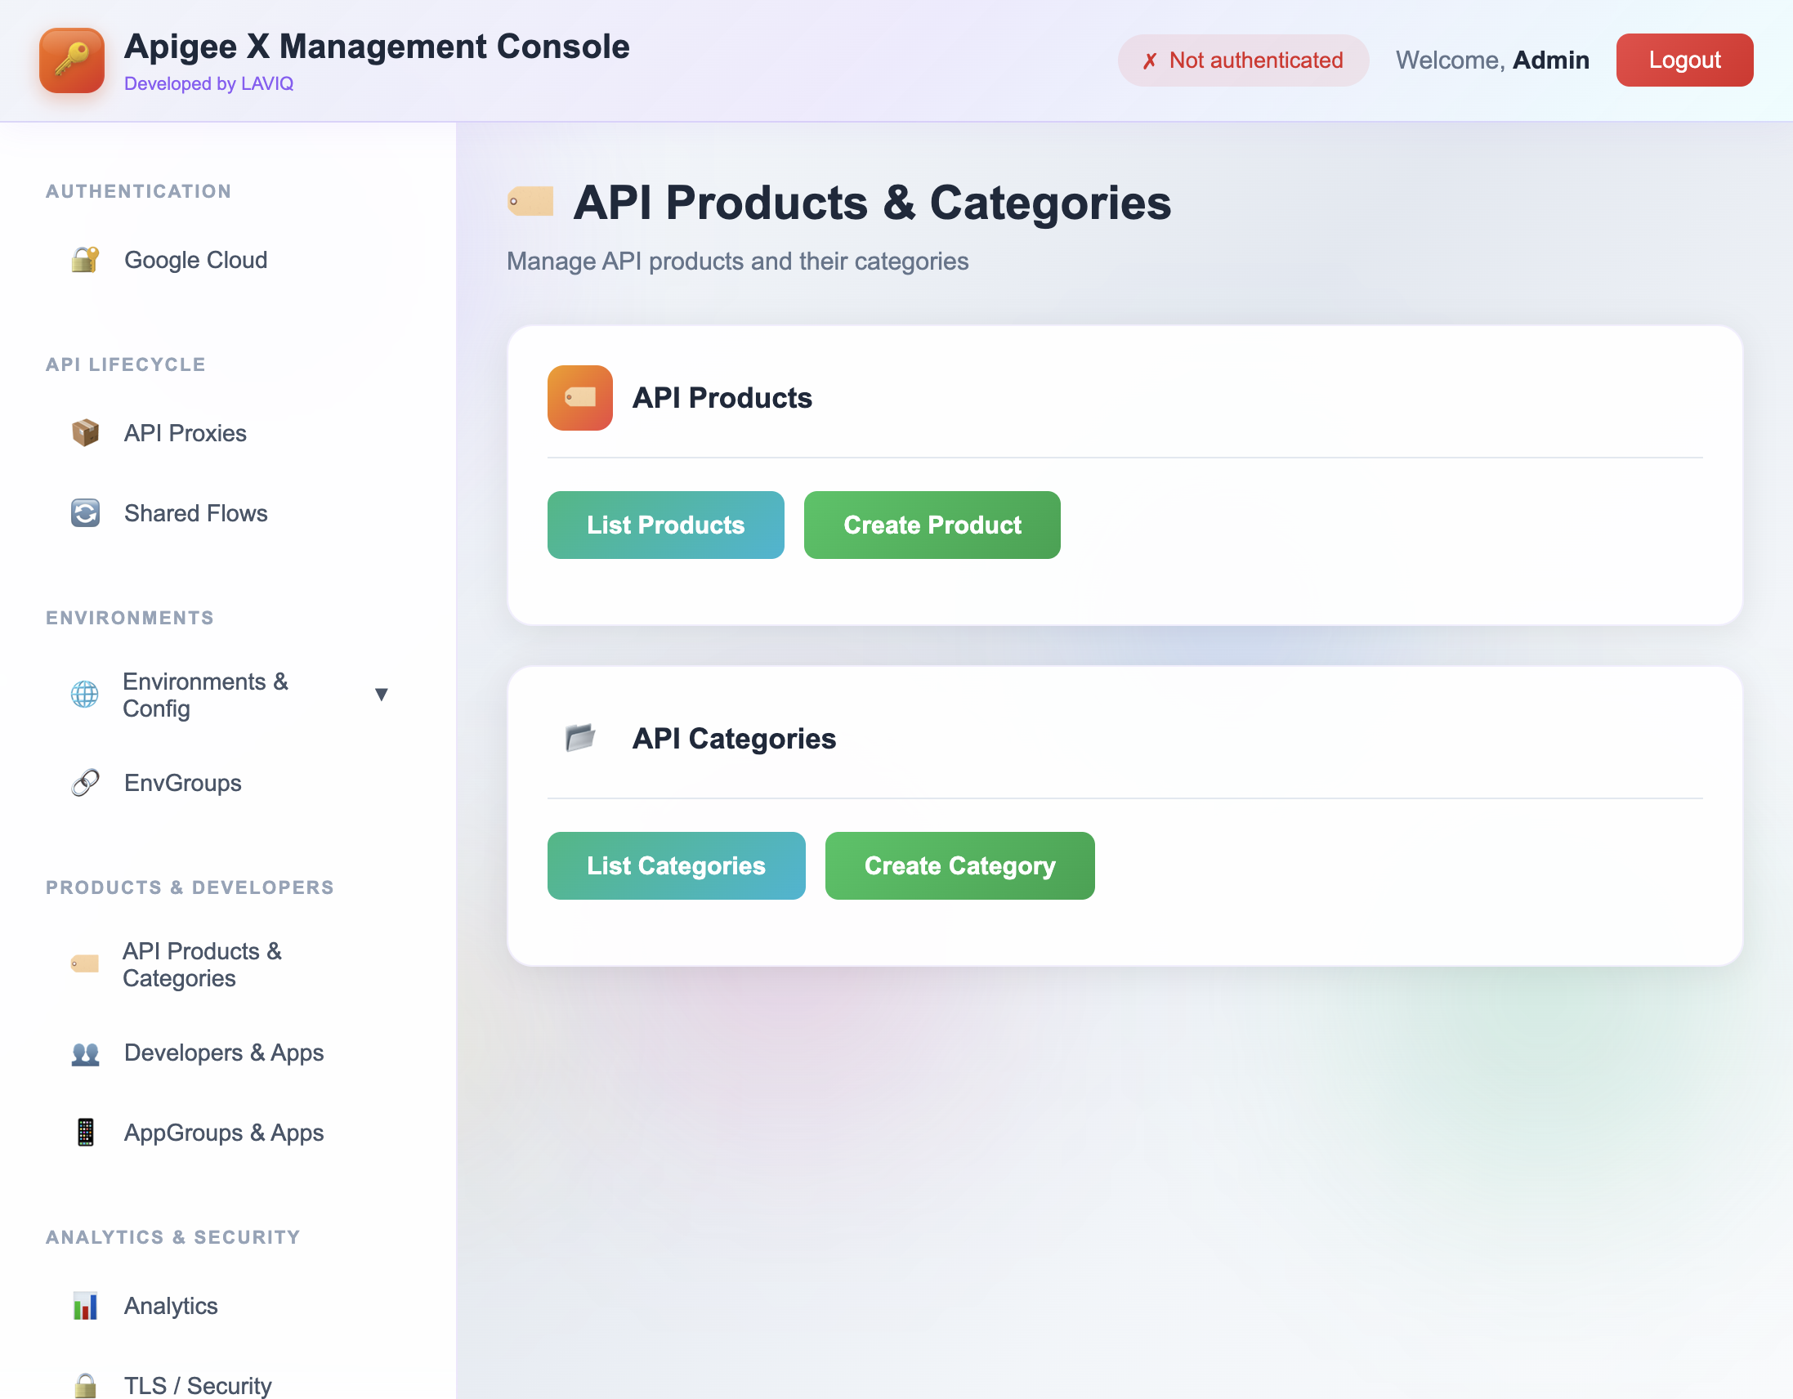This screenshot has height=1399, width=1793.
Task: Select the Developers & Apps people icon
Action: (85, 1053)
